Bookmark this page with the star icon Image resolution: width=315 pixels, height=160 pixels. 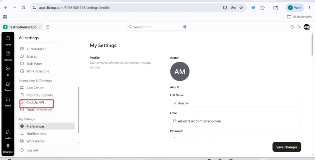(241, 8)
